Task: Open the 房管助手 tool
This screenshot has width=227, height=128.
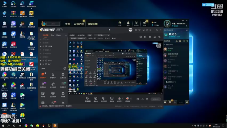Action: point(53,75)
